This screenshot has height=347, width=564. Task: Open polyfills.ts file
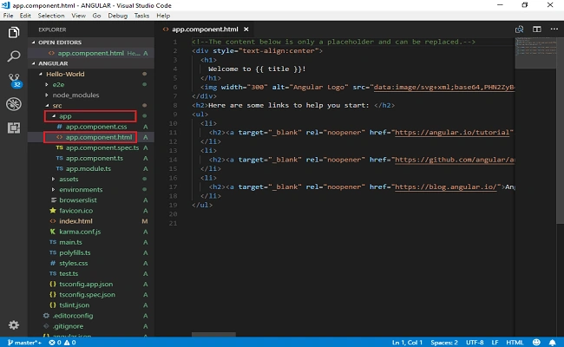pos(91,252)
